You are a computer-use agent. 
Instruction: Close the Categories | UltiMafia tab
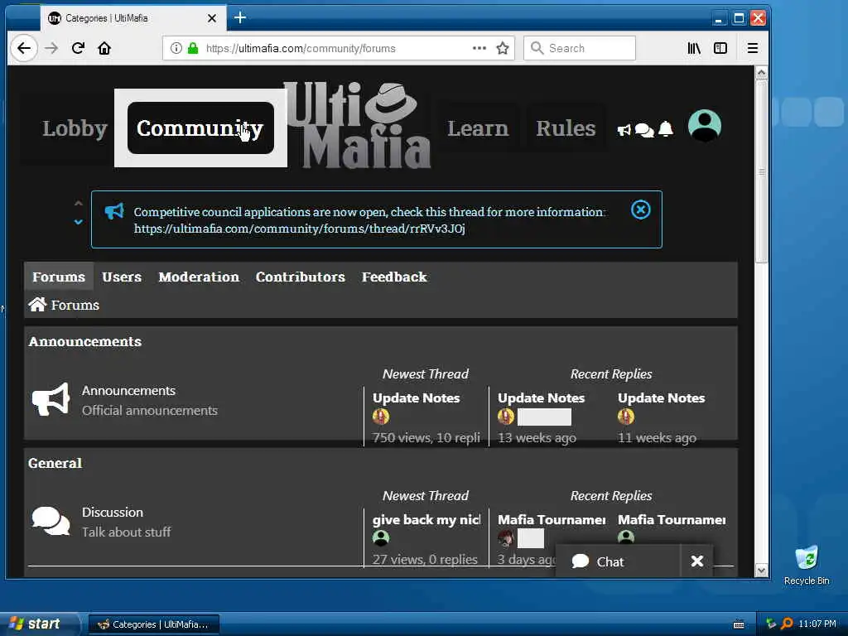coord(212,18)
